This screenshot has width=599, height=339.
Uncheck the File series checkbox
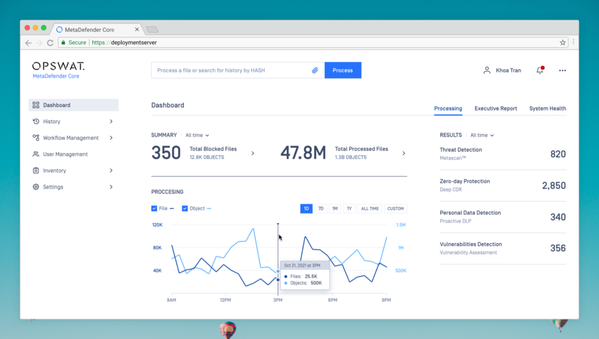click(x=154, y=208)
